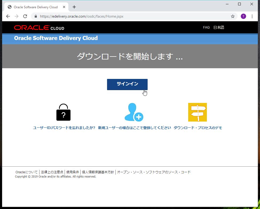Open the 使用条件 footer link
Screen dimensions: 260x209
(x=72, y=172)
